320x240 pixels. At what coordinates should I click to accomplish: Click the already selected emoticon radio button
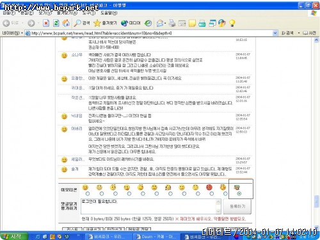coord(239,194)
